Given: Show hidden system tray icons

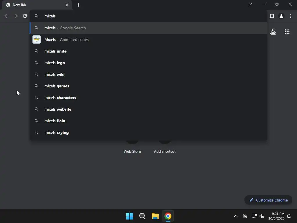Looking at the screenshot, I should click(236, 216).
